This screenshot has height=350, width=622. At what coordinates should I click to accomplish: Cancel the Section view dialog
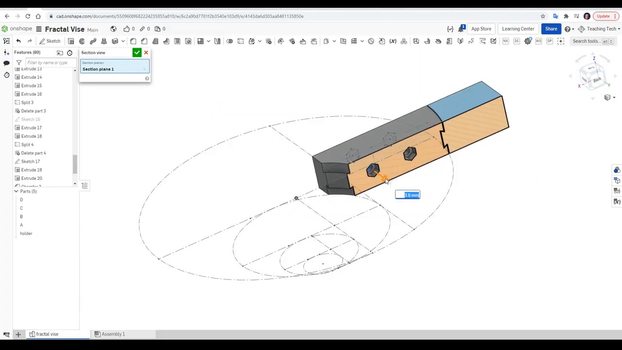pyautogui.click(x=146, y=52)
